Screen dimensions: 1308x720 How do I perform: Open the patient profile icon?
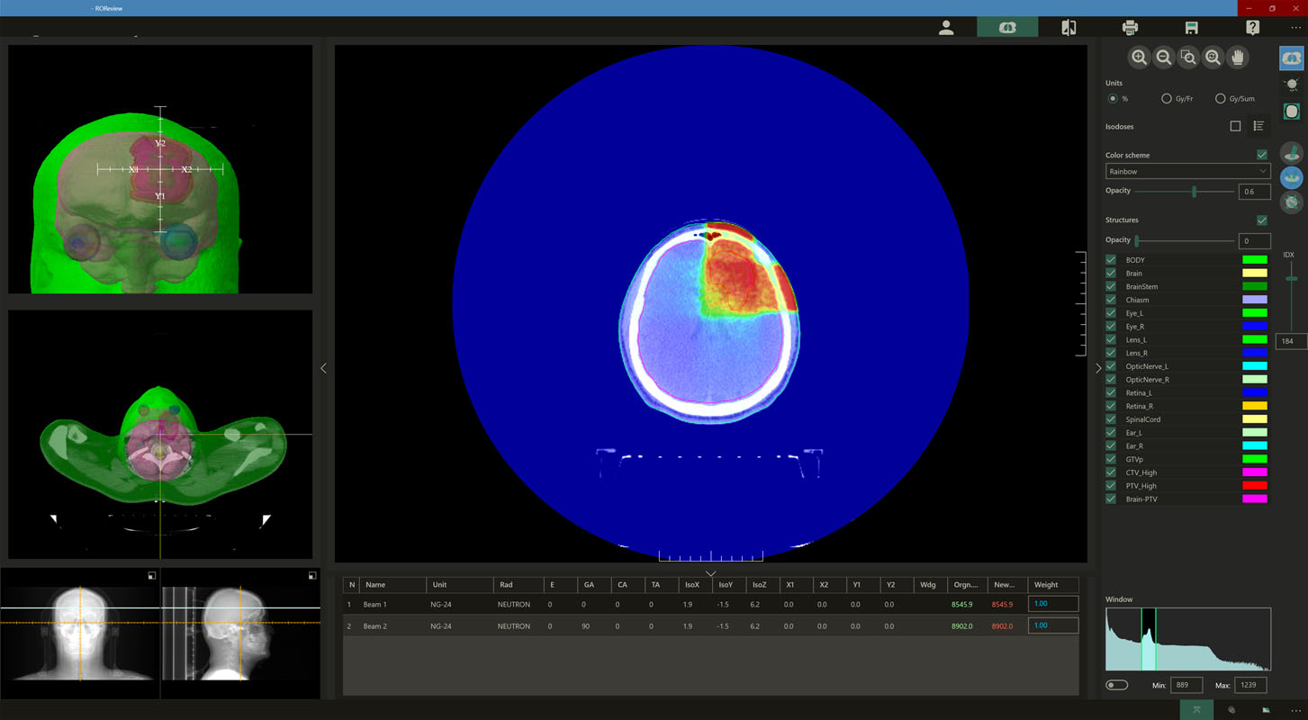(x=946, y=28)
